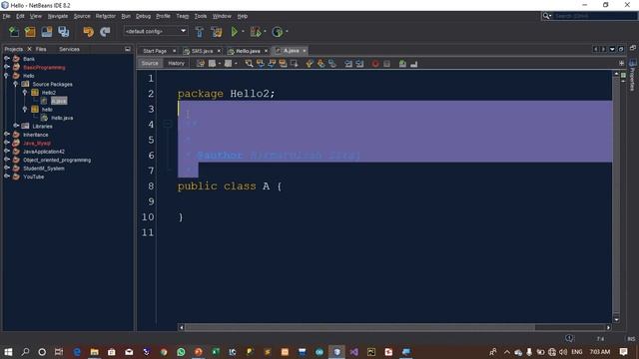Close the A.java editor tab

[x=305, y=51]
